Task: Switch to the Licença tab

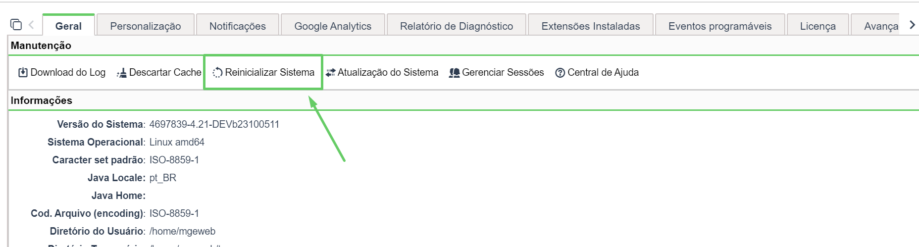Action: 818,26
